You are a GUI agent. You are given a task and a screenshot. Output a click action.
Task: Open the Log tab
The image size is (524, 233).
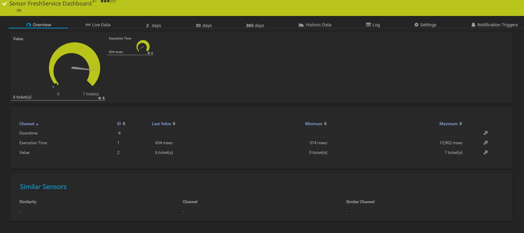click(x=373, y=25)
